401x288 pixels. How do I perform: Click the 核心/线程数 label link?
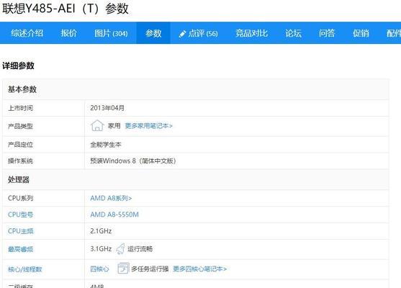[x=24, y=269]
